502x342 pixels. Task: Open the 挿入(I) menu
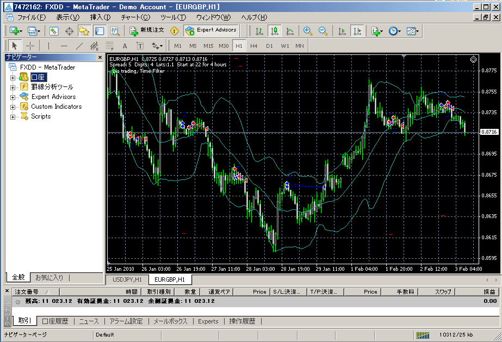point(100,17)
